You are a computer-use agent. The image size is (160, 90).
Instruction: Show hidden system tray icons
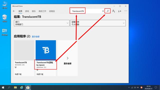[x=129, y=87]
